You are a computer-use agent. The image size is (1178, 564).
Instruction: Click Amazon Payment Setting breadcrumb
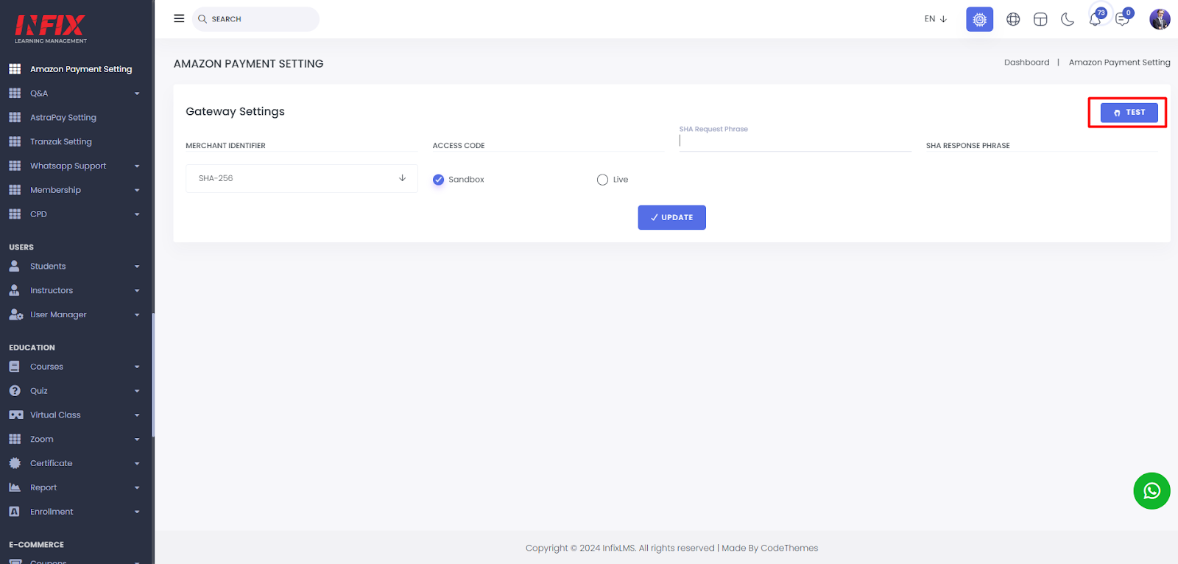(1119, 63)
